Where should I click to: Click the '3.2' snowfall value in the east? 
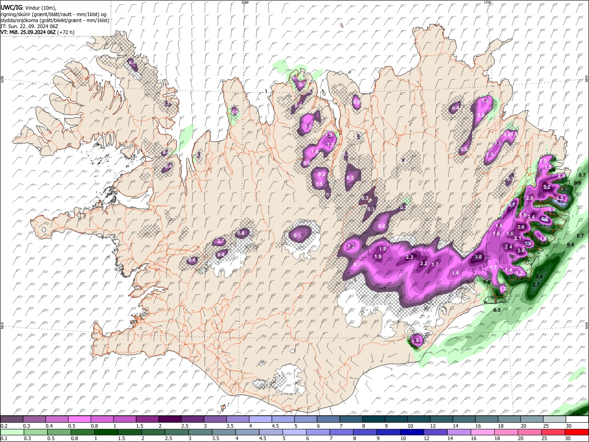pyautogui.click(x=547, y=187)
